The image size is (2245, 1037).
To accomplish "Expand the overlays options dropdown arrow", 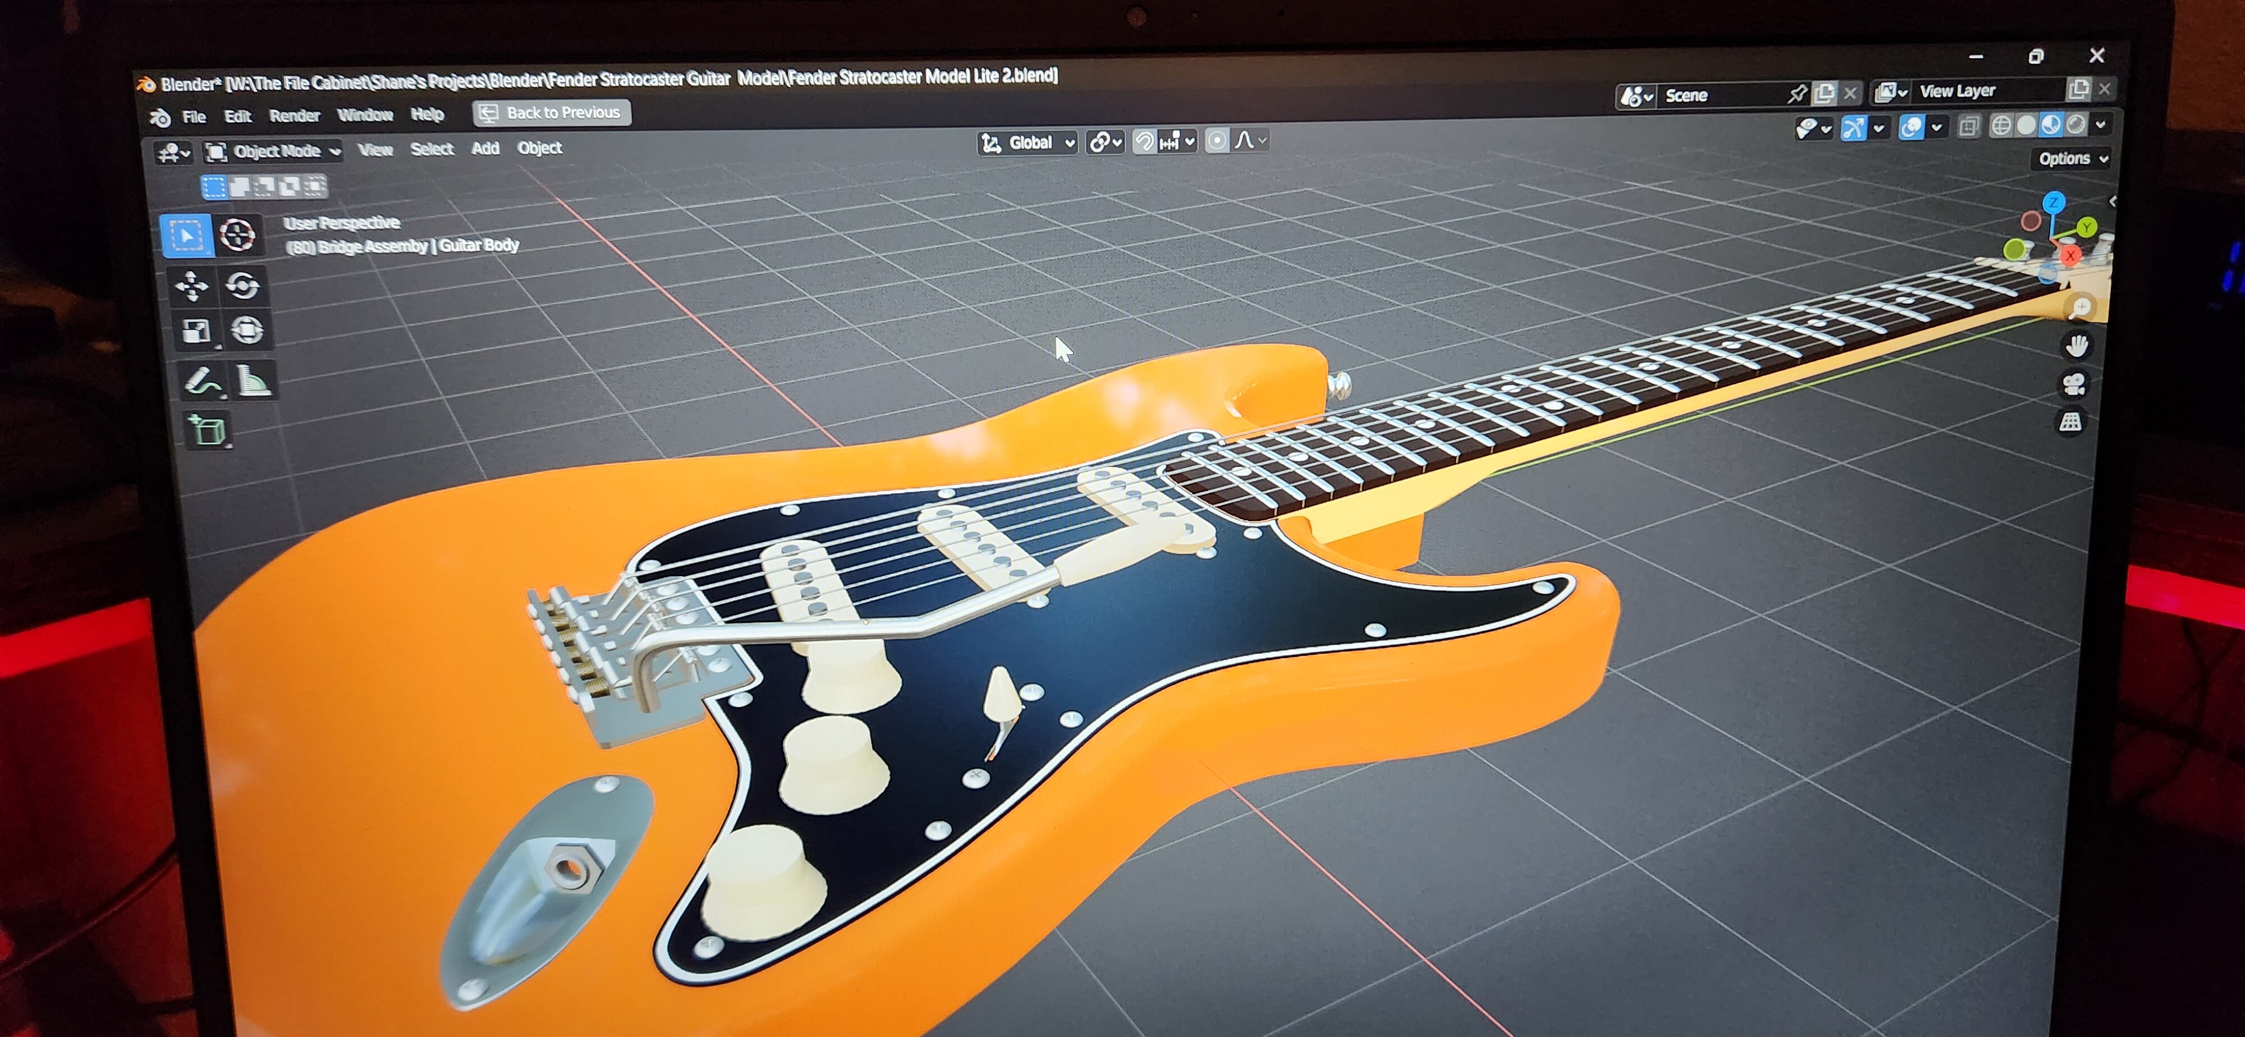I will pos(1936,127).
